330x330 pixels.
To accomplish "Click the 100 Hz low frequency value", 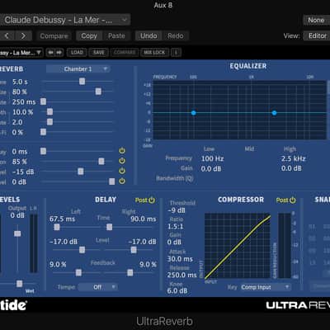I will pyautogui.click(x=212, y=158).
